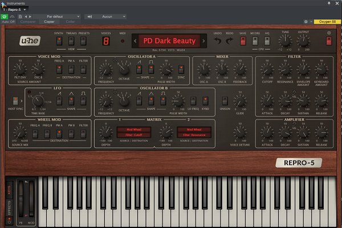Click the power icon below EFFECTS tab
This screenshot has height=228, width=342.
(x=9, y=222)
